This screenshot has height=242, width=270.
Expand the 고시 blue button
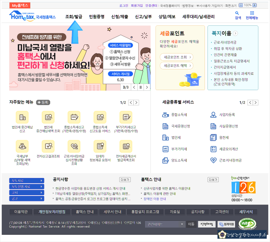point(27,193)
